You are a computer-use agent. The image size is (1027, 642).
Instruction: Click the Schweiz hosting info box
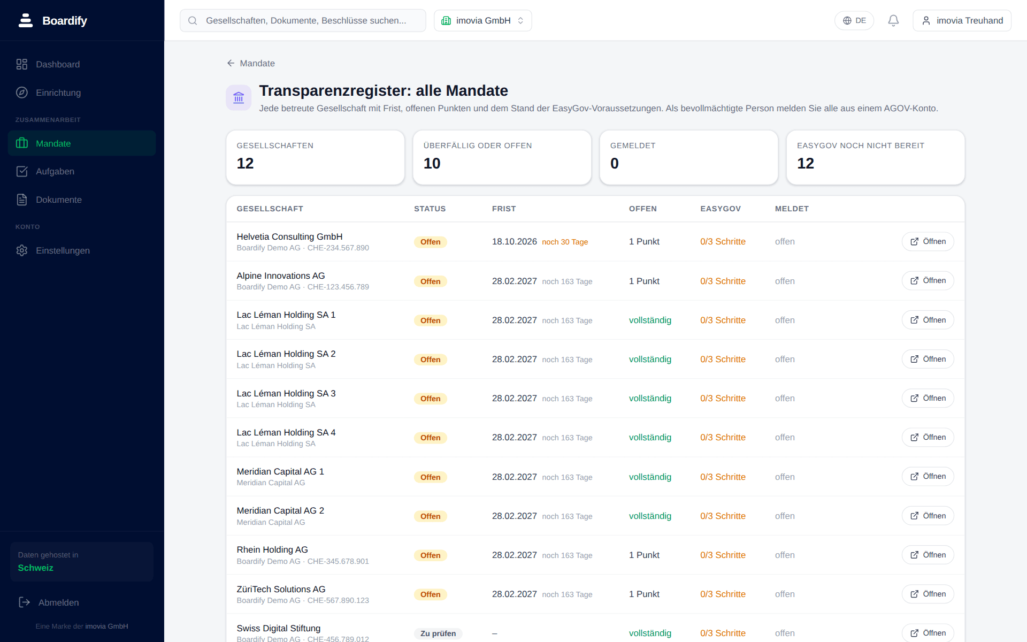click(82, 562)
